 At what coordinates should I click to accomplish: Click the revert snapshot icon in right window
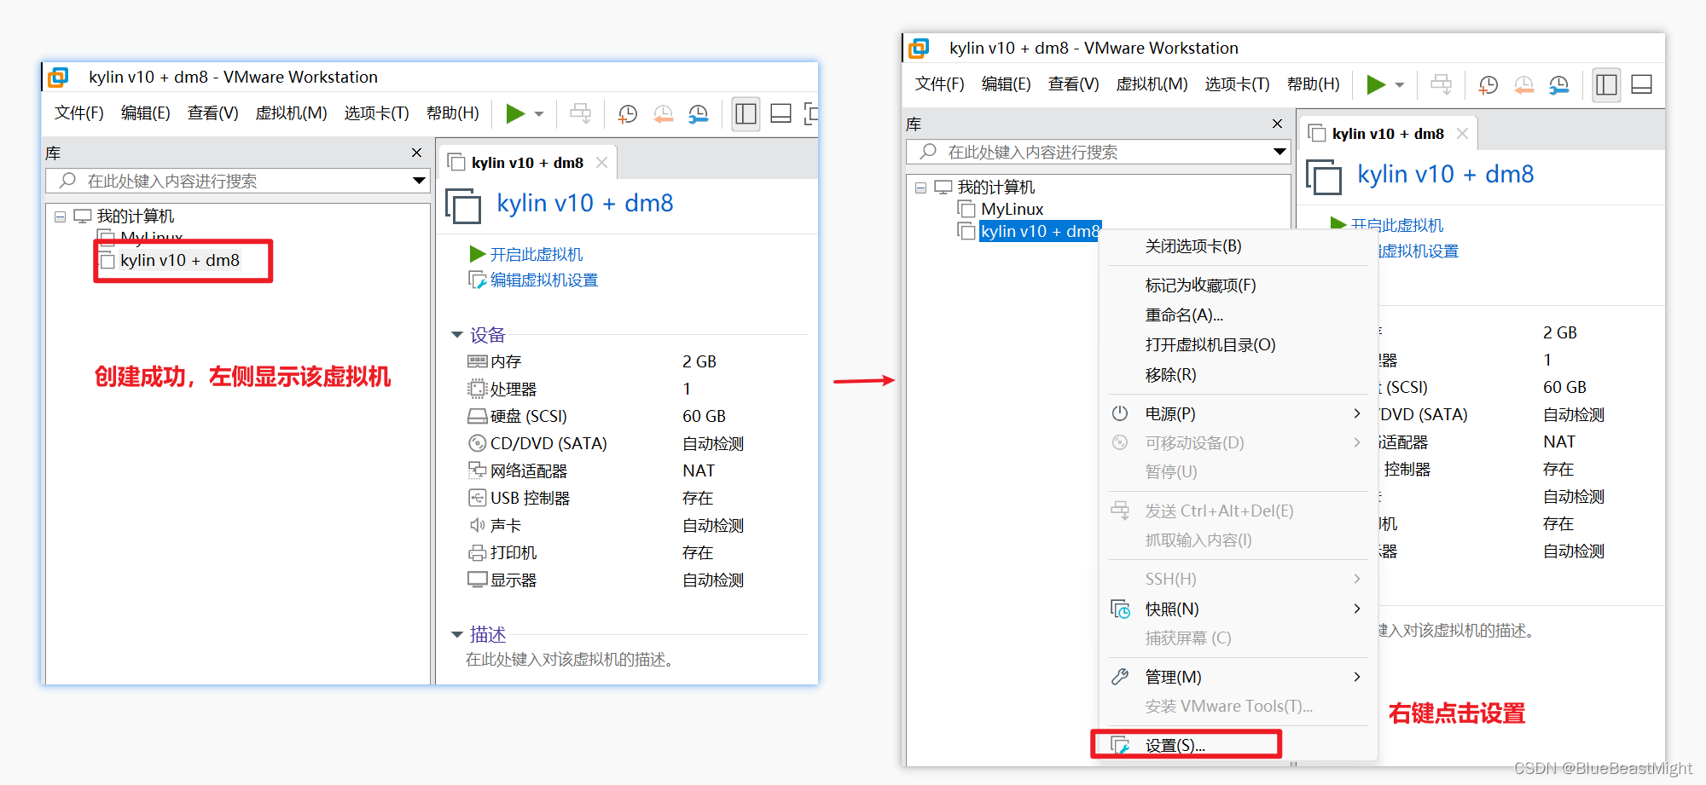[1523, 85]
